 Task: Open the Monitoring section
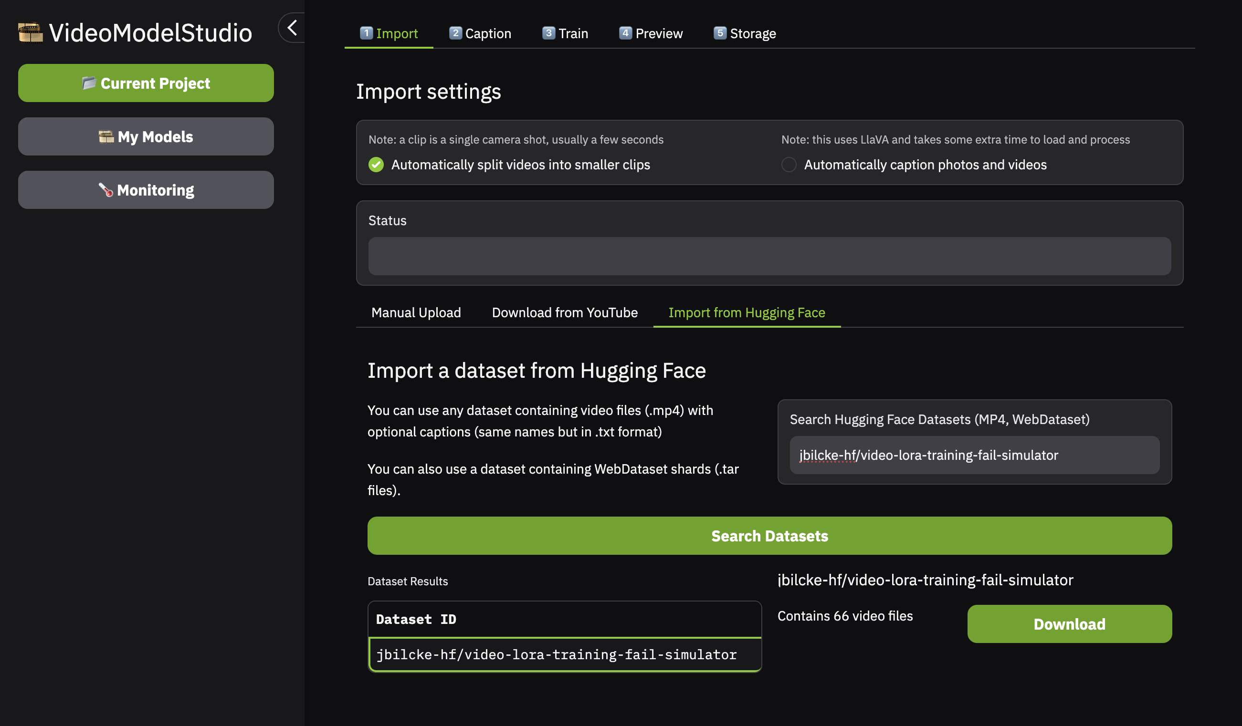coord(146,190)
